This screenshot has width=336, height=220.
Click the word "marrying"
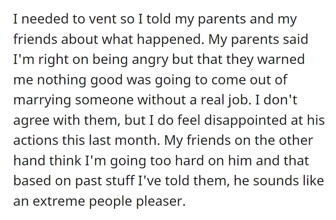42,100
